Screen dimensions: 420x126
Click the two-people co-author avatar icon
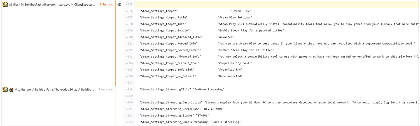pyautogui.click(x=11, y=90)
